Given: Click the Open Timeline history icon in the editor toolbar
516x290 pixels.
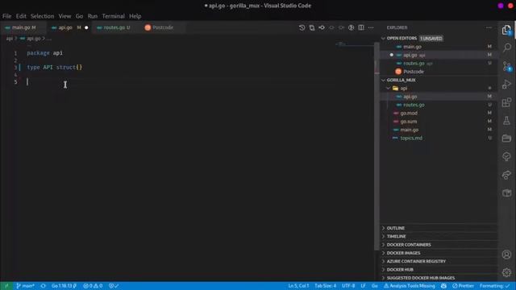Looking at the screenshot, I should click(x=302, y=27).
